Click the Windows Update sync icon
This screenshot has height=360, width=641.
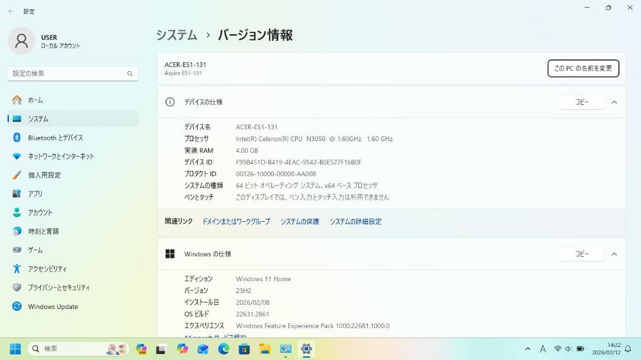[x=17, y=306]
